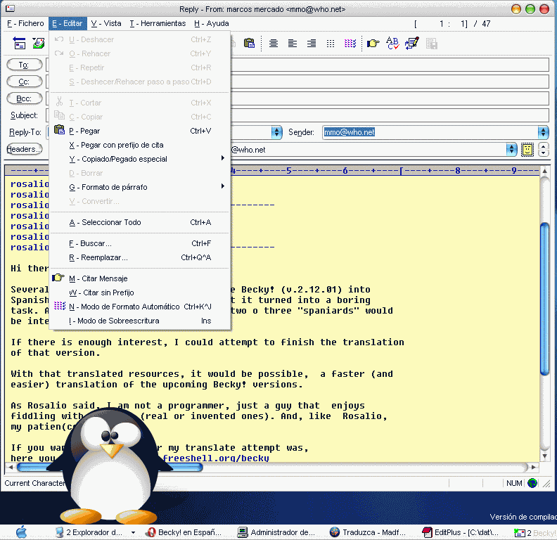The height and width of the screenshot is (540, 557).
Task: Open the T - Herramientas menu
Action: tap(158, 23)
